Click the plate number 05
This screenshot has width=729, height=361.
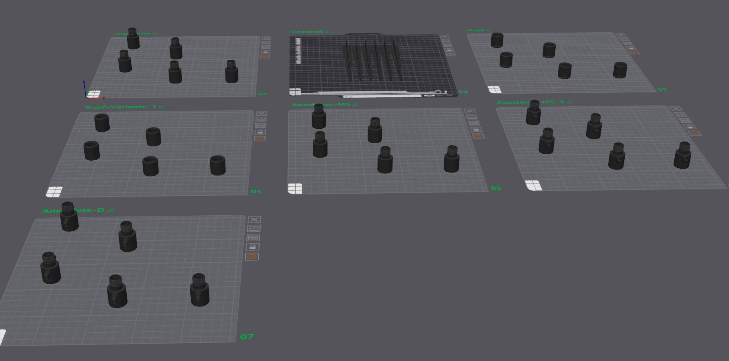click(x=496, y=188)
